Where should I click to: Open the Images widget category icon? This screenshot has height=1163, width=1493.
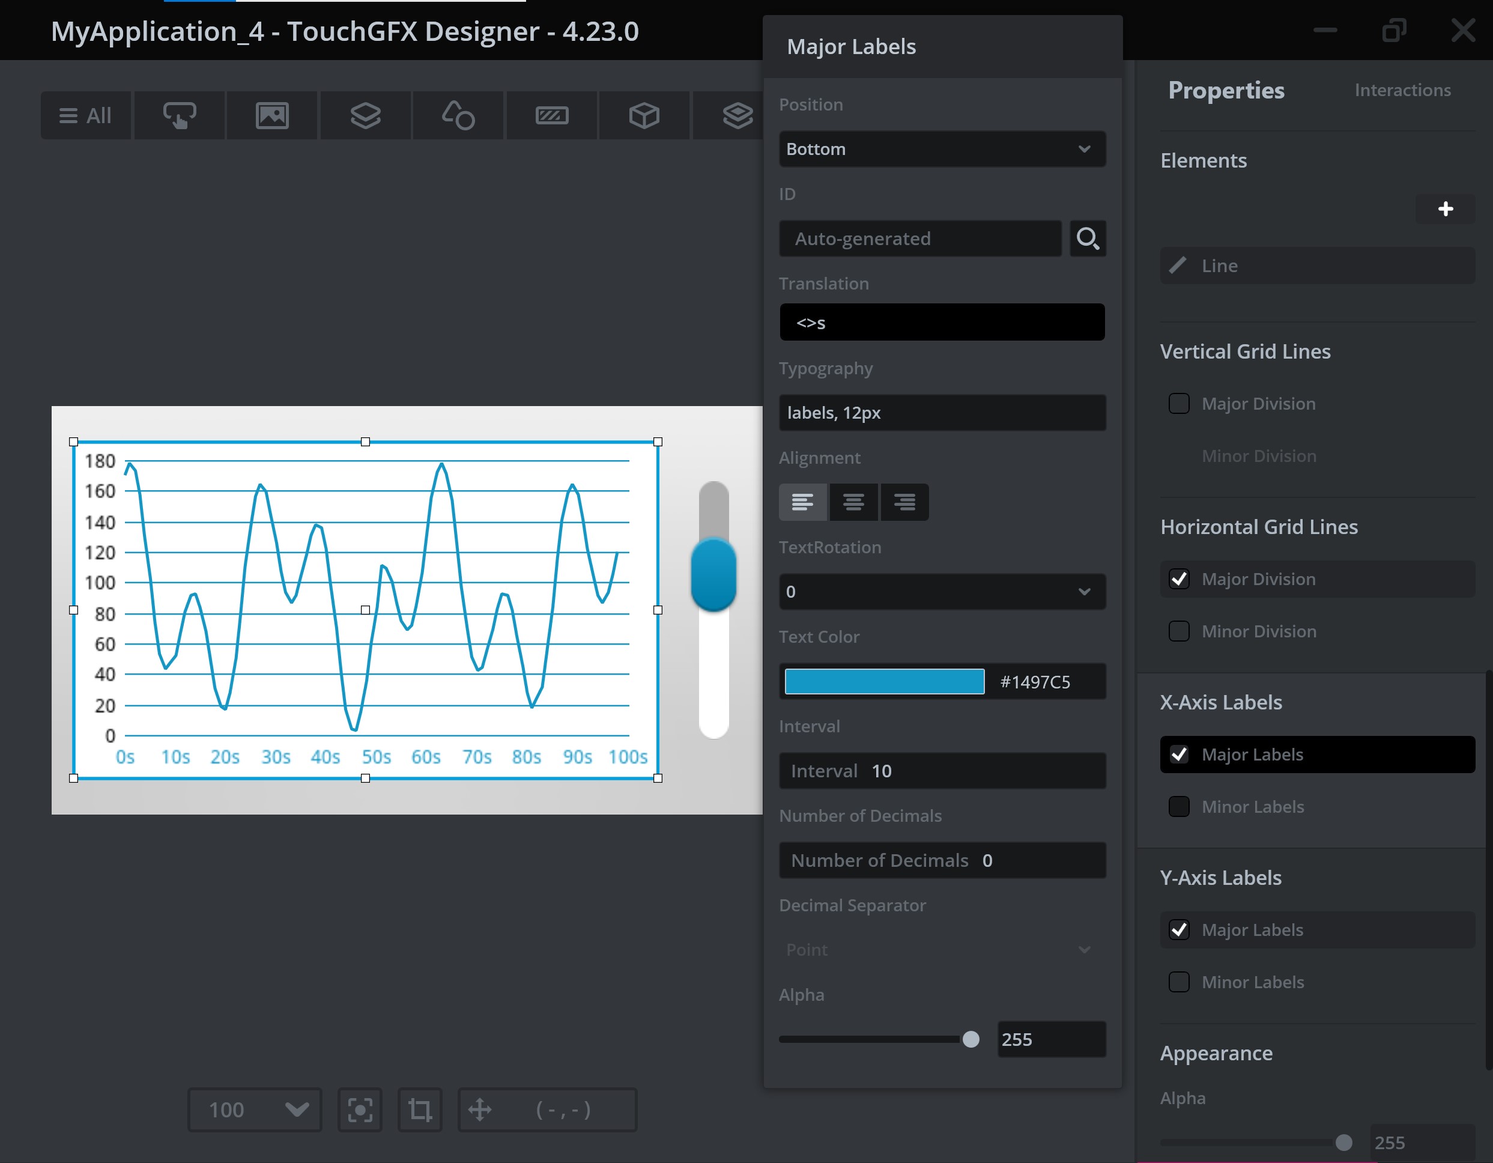point(272,115)
